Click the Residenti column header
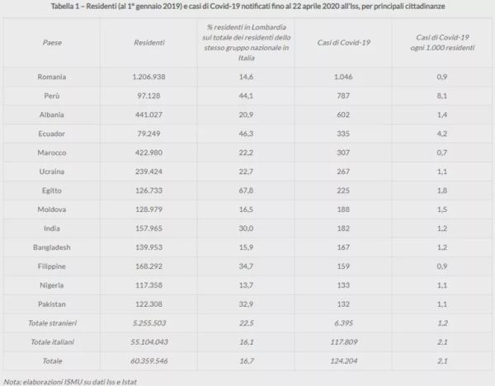 pos(149,43)
